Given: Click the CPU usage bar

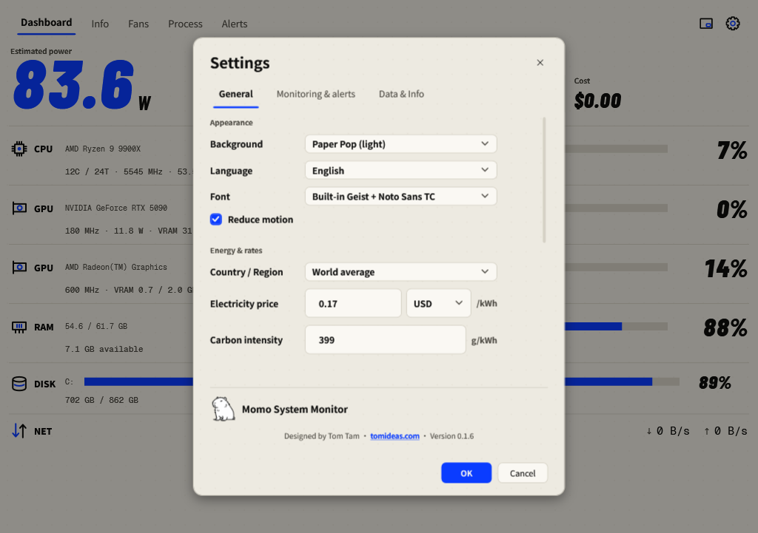Looking at the screenshot, I should pos(617,149).
